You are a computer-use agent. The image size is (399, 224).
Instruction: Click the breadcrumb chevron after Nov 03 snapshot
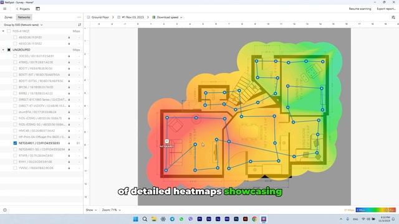click(148, 17)
